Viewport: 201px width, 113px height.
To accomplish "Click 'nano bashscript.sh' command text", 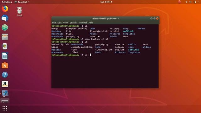I will coord(96,39).
